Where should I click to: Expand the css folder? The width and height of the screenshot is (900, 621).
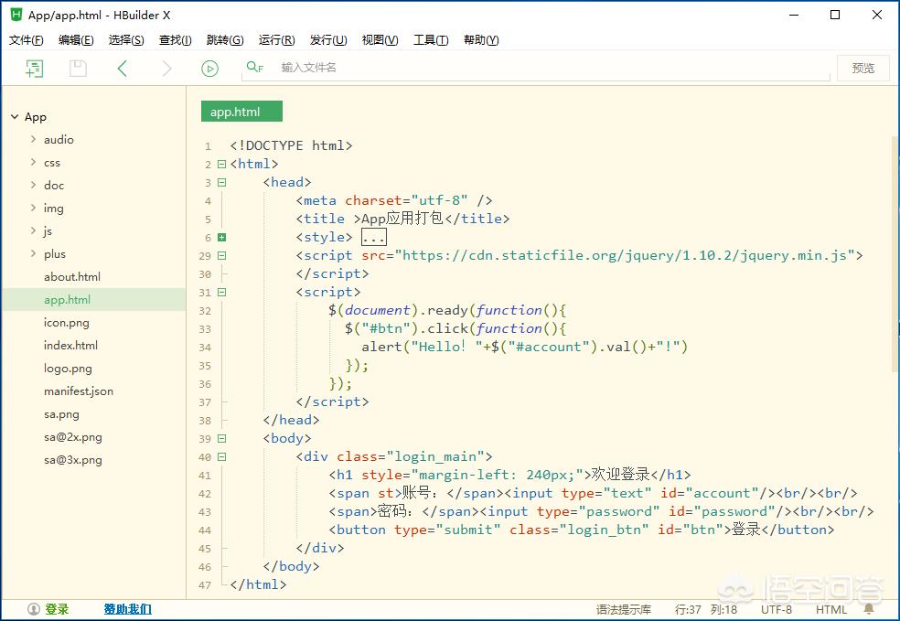click(33, 162)
